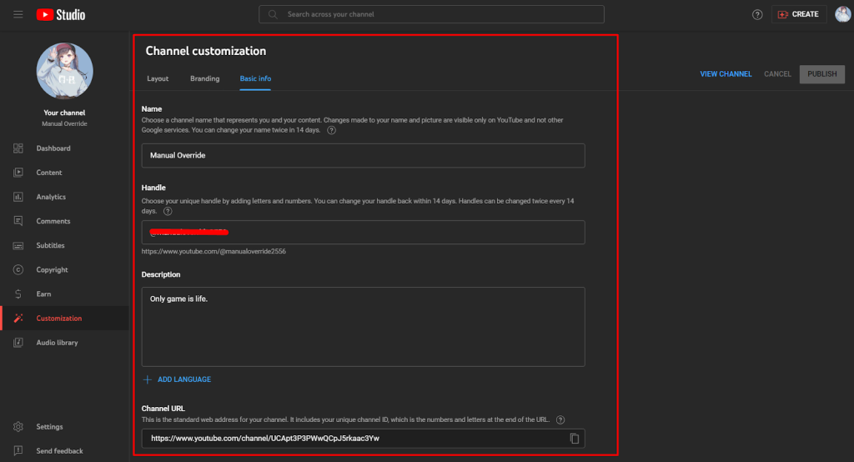Click the help icon beside Channel URL description
The image size is (854, 462).
pyautogui.click(x=560, y=419)
